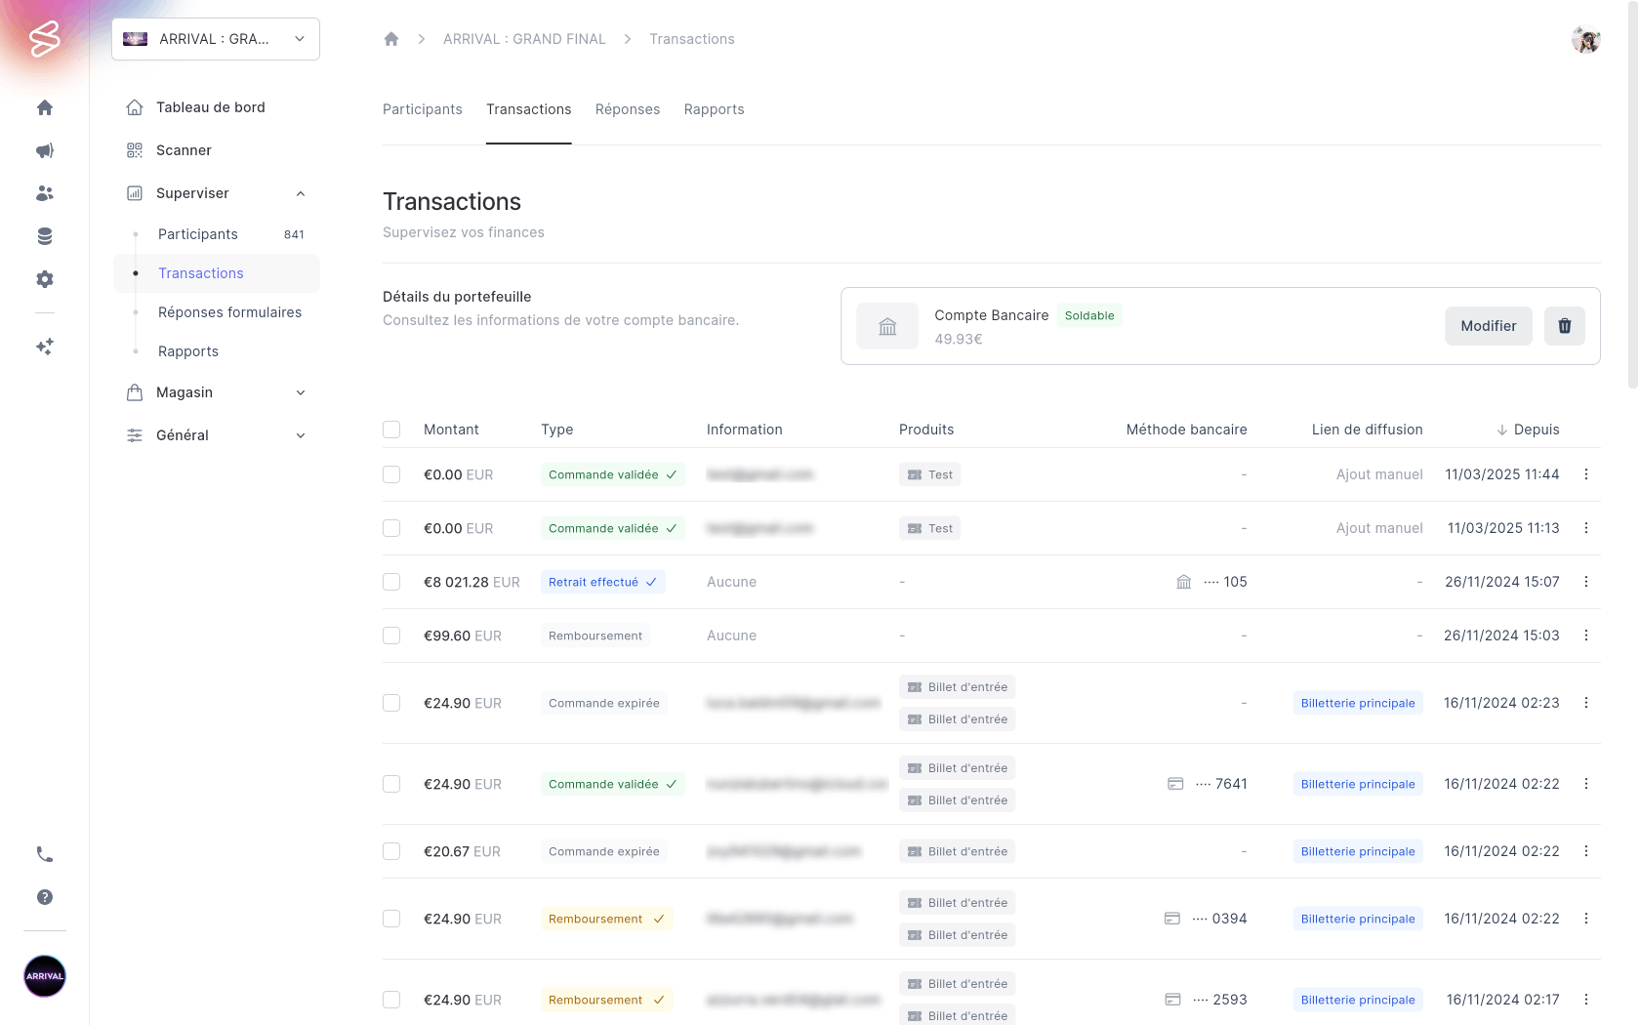Toggle the select-all checkbox in table header

point(391,430)
